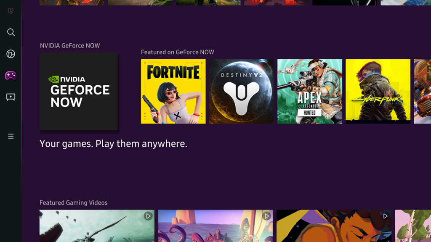Click the "Featured on GeForce NOW" heading
Screen dimensions: 431x242
pos(177,52)
